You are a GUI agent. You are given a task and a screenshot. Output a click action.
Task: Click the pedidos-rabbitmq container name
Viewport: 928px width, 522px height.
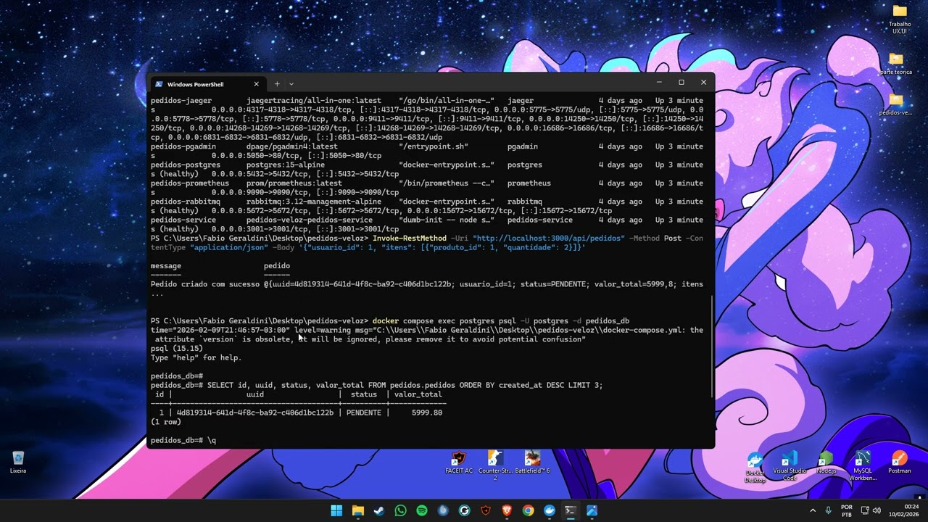point(186,202)
